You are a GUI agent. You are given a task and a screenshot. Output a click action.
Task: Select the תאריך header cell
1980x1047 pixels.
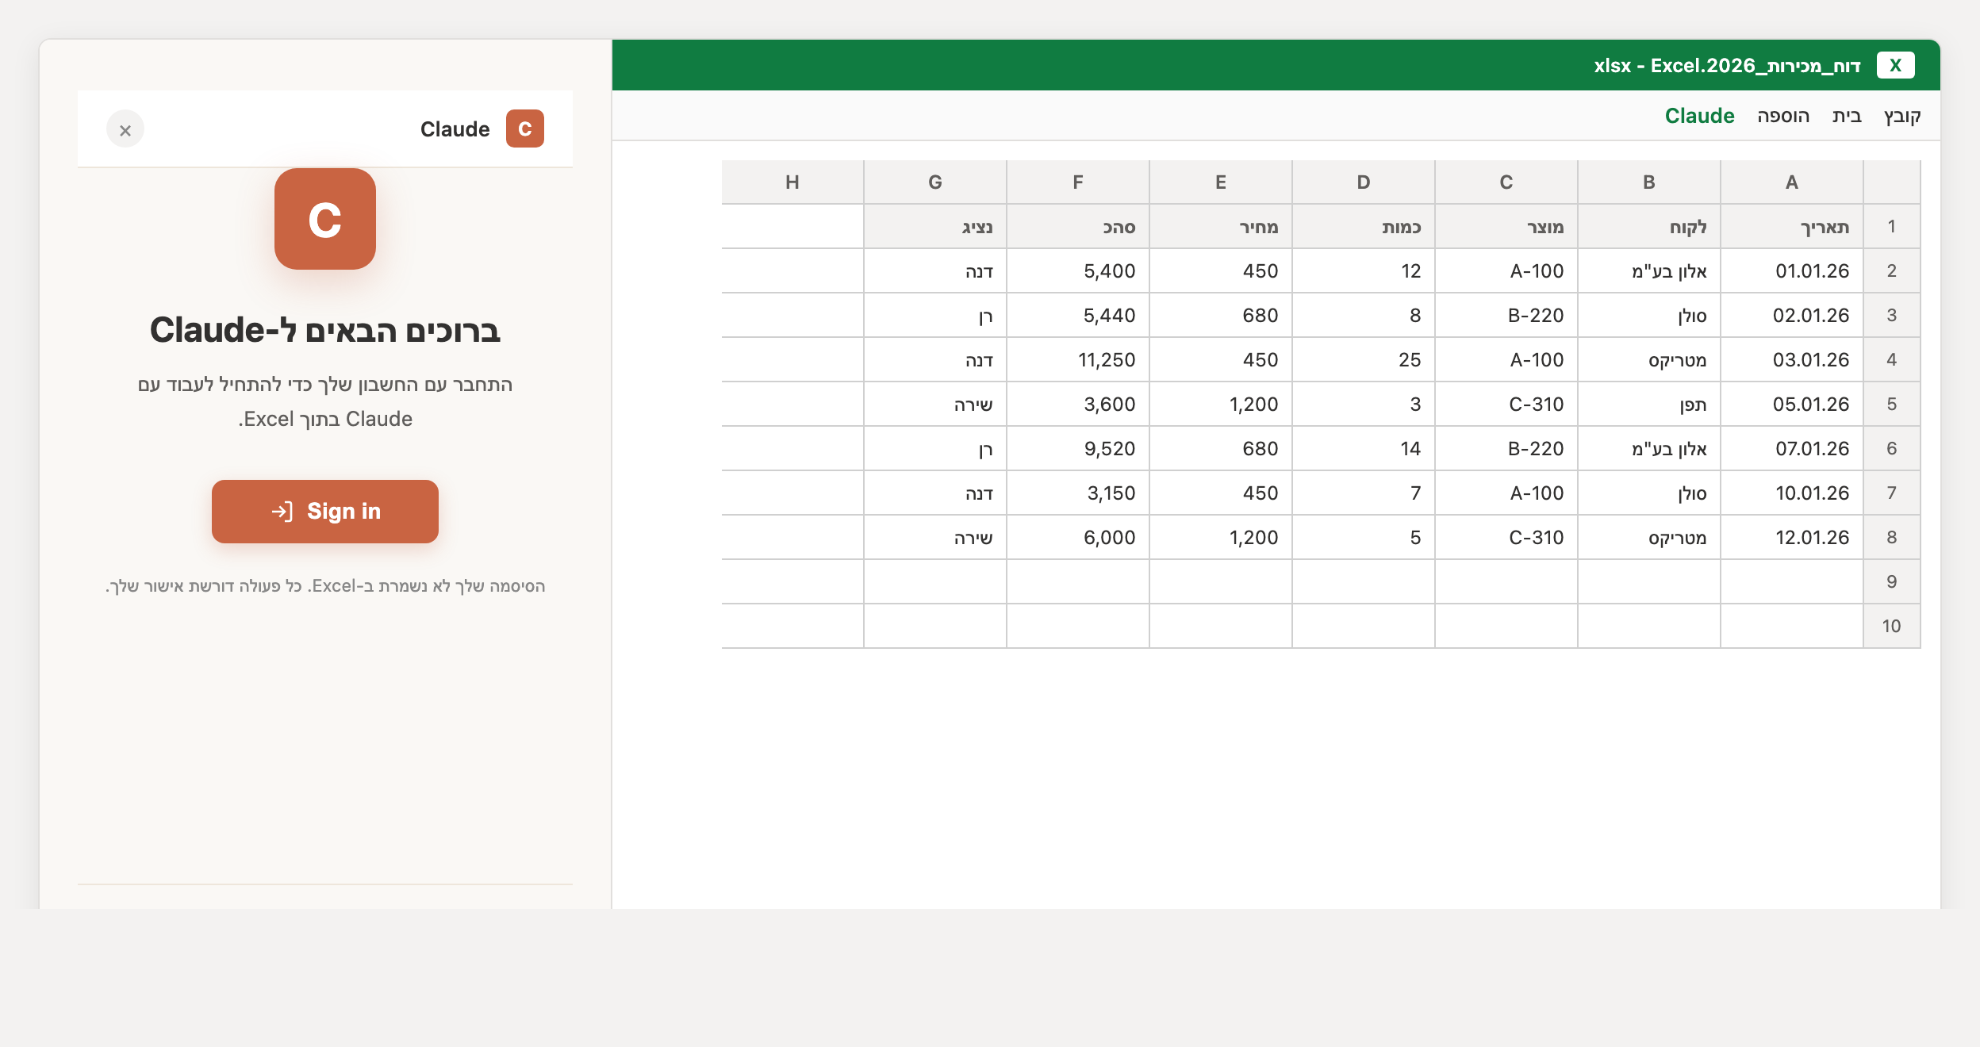tap(1792, 227)
